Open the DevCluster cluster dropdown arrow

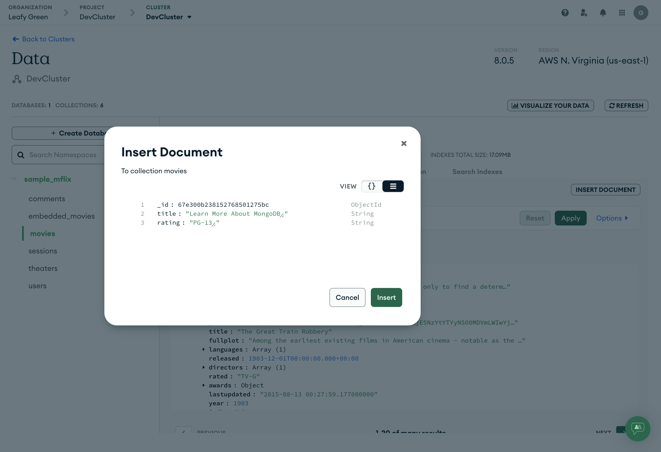tap(189, 17)
